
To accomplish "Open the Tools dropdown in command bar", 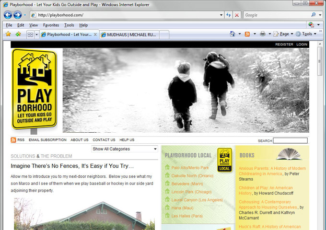I will 306,34.
